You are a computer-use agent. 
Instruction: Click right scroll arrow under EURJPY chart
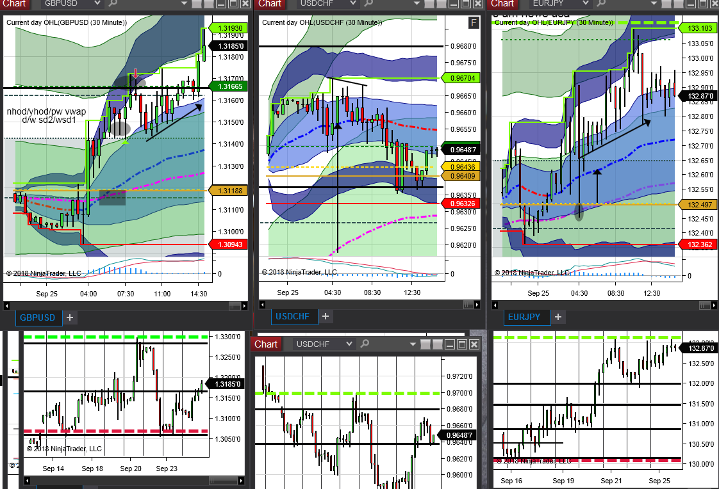click(715, 305)
